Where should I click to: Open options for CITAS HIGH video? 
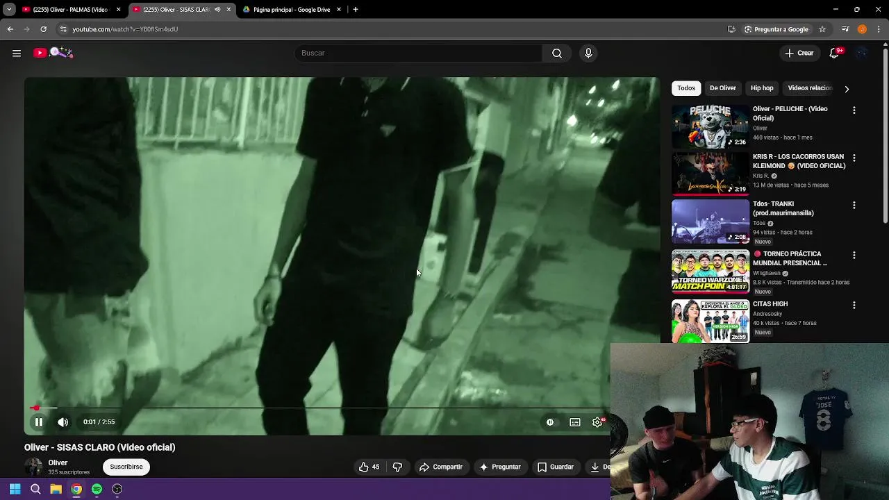point(854,305)
